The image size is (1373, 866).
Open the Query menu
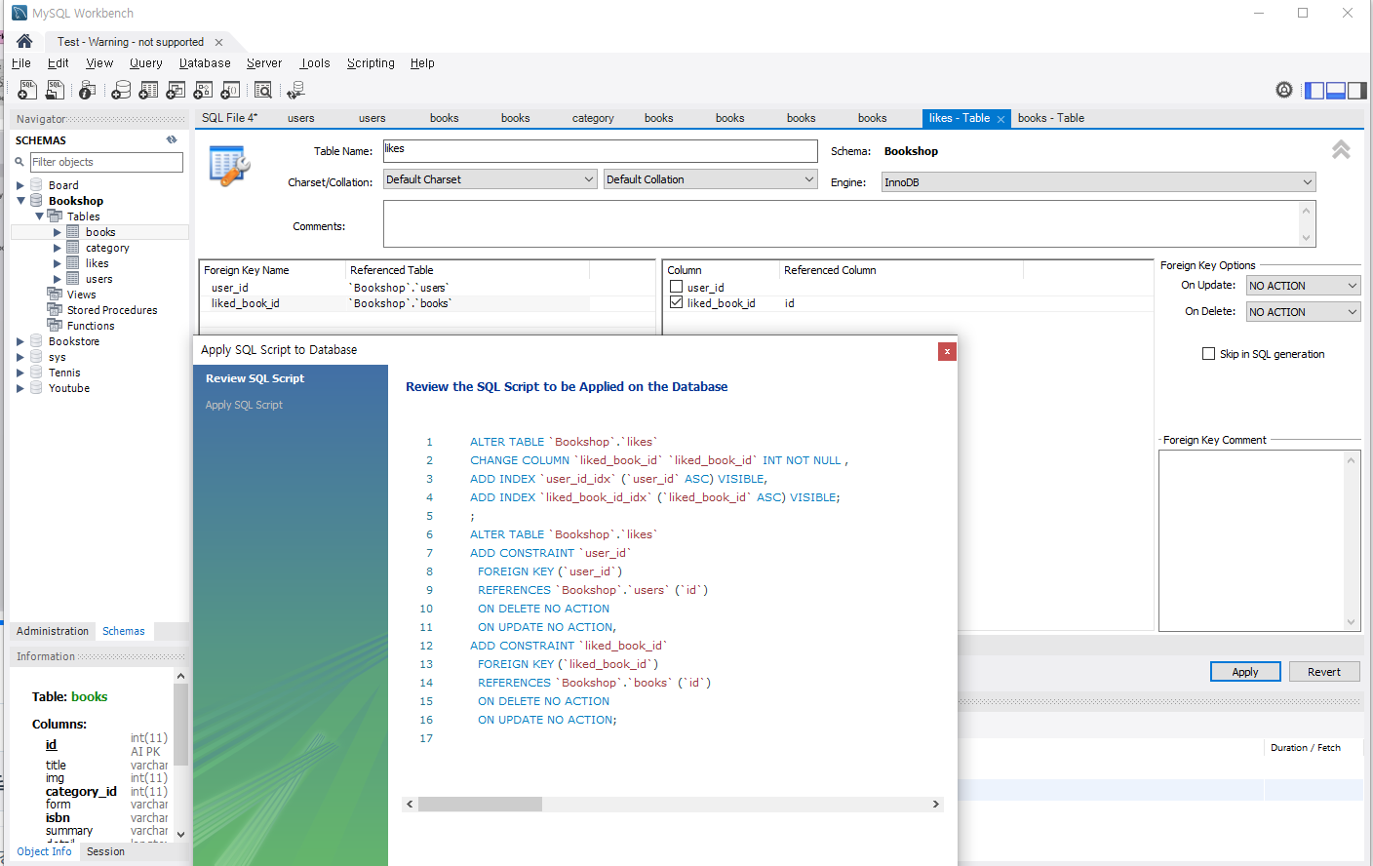[x=146, y=63]
